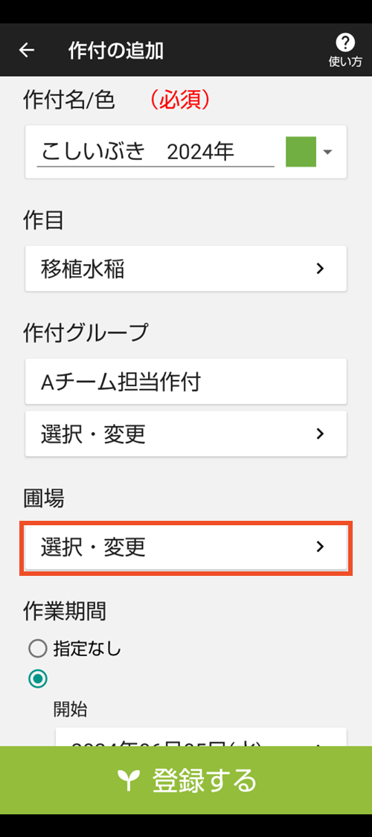This screenshot has height=837, width=372.
Task: Register with the 登録する button
Action: tap(186, 780)
